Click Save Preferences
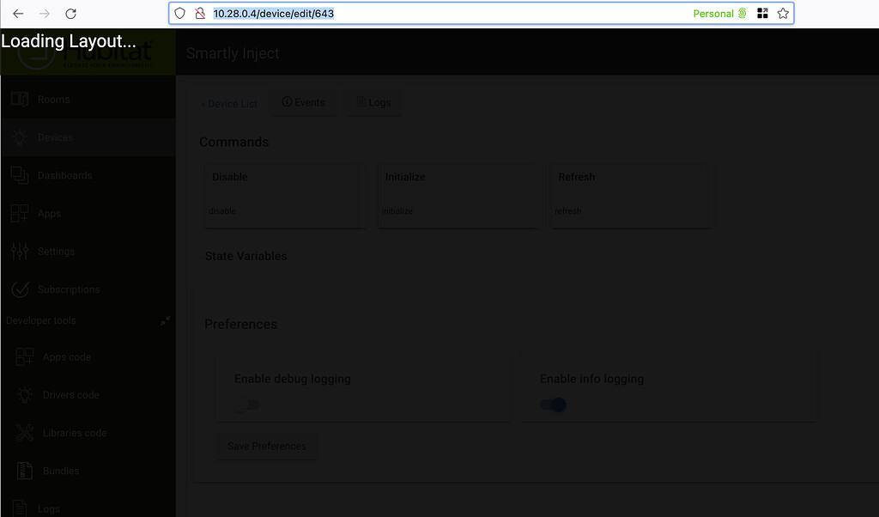The width and height of the screenshot is (879, 517). point(266,446)
